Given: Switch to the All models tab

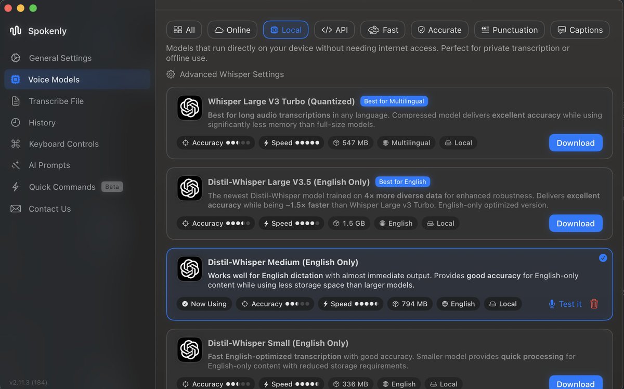Looking at the screenshot, I should [x=184, y=30].
